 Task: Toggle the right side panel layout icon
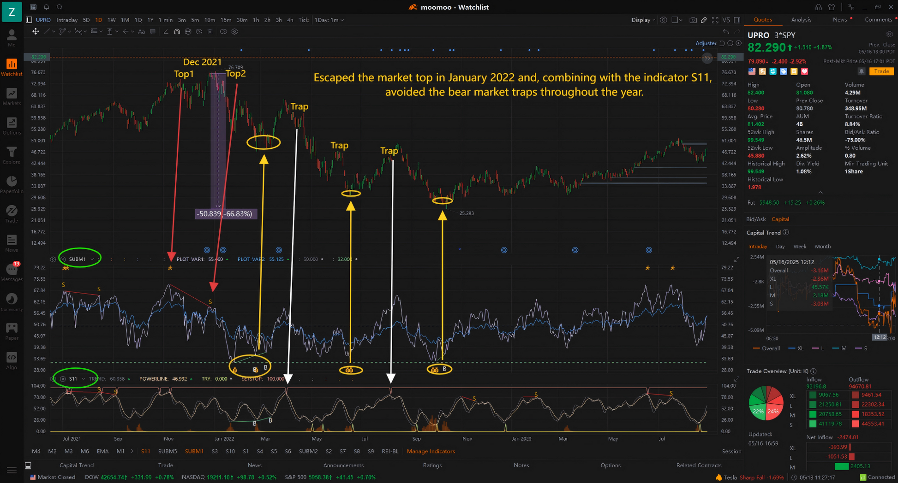point(737,20)
